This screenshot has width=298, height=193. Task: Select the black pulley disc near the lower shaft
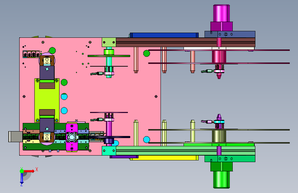coord(109,137)
